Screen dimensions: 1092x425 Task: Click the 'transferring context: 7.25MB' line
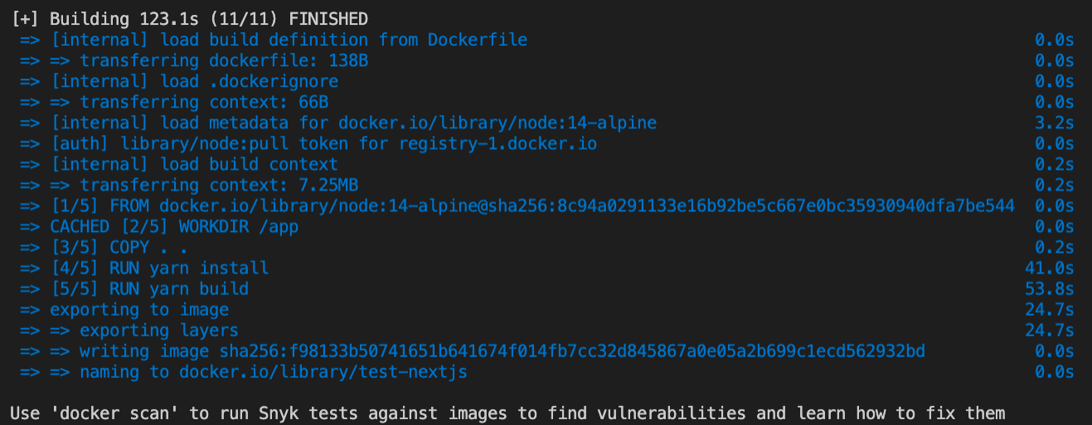pyautogui.click(x=219, y=185)
